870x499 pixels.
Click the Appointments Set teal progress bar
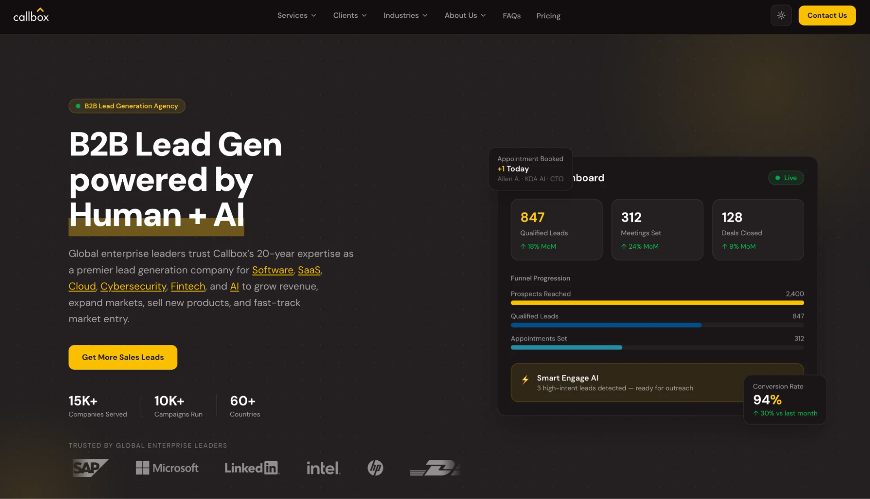coord(566,347)
